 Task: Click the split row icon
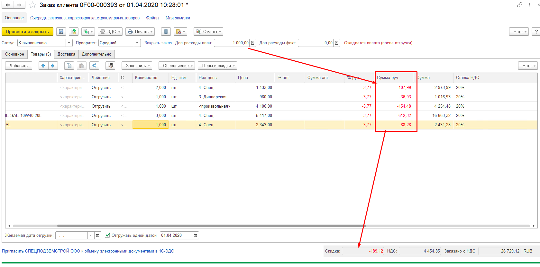[x=94, y=66]
